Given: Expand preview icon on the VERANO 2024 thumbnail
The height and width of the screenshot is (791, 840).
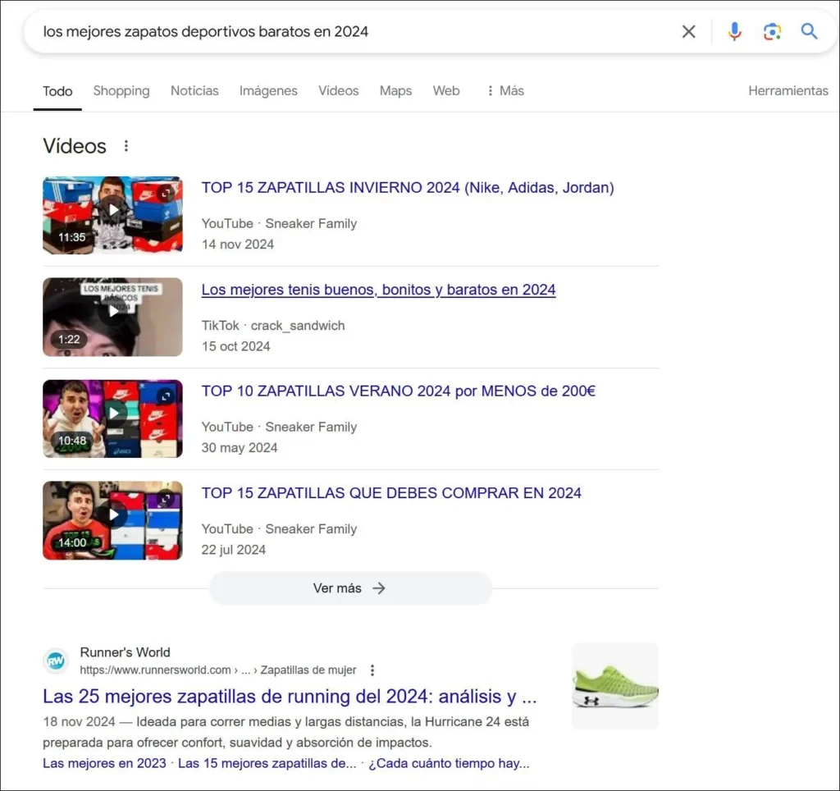Looking at the screenshot, I should [166, 396].
